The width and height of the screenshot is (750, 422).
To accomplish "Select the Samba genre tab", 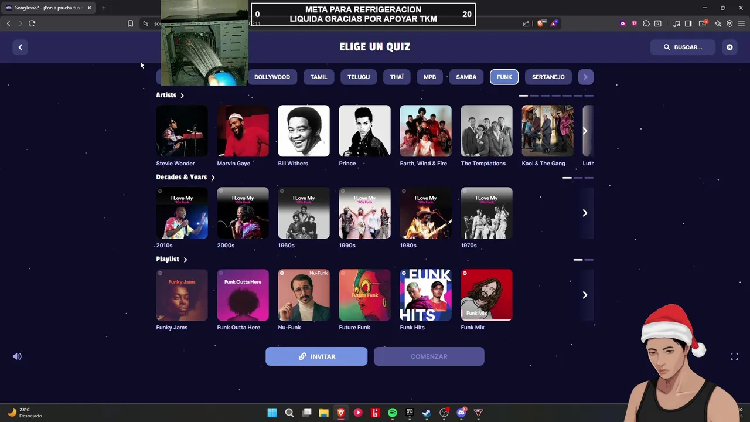I will click(x=466, y=77).
